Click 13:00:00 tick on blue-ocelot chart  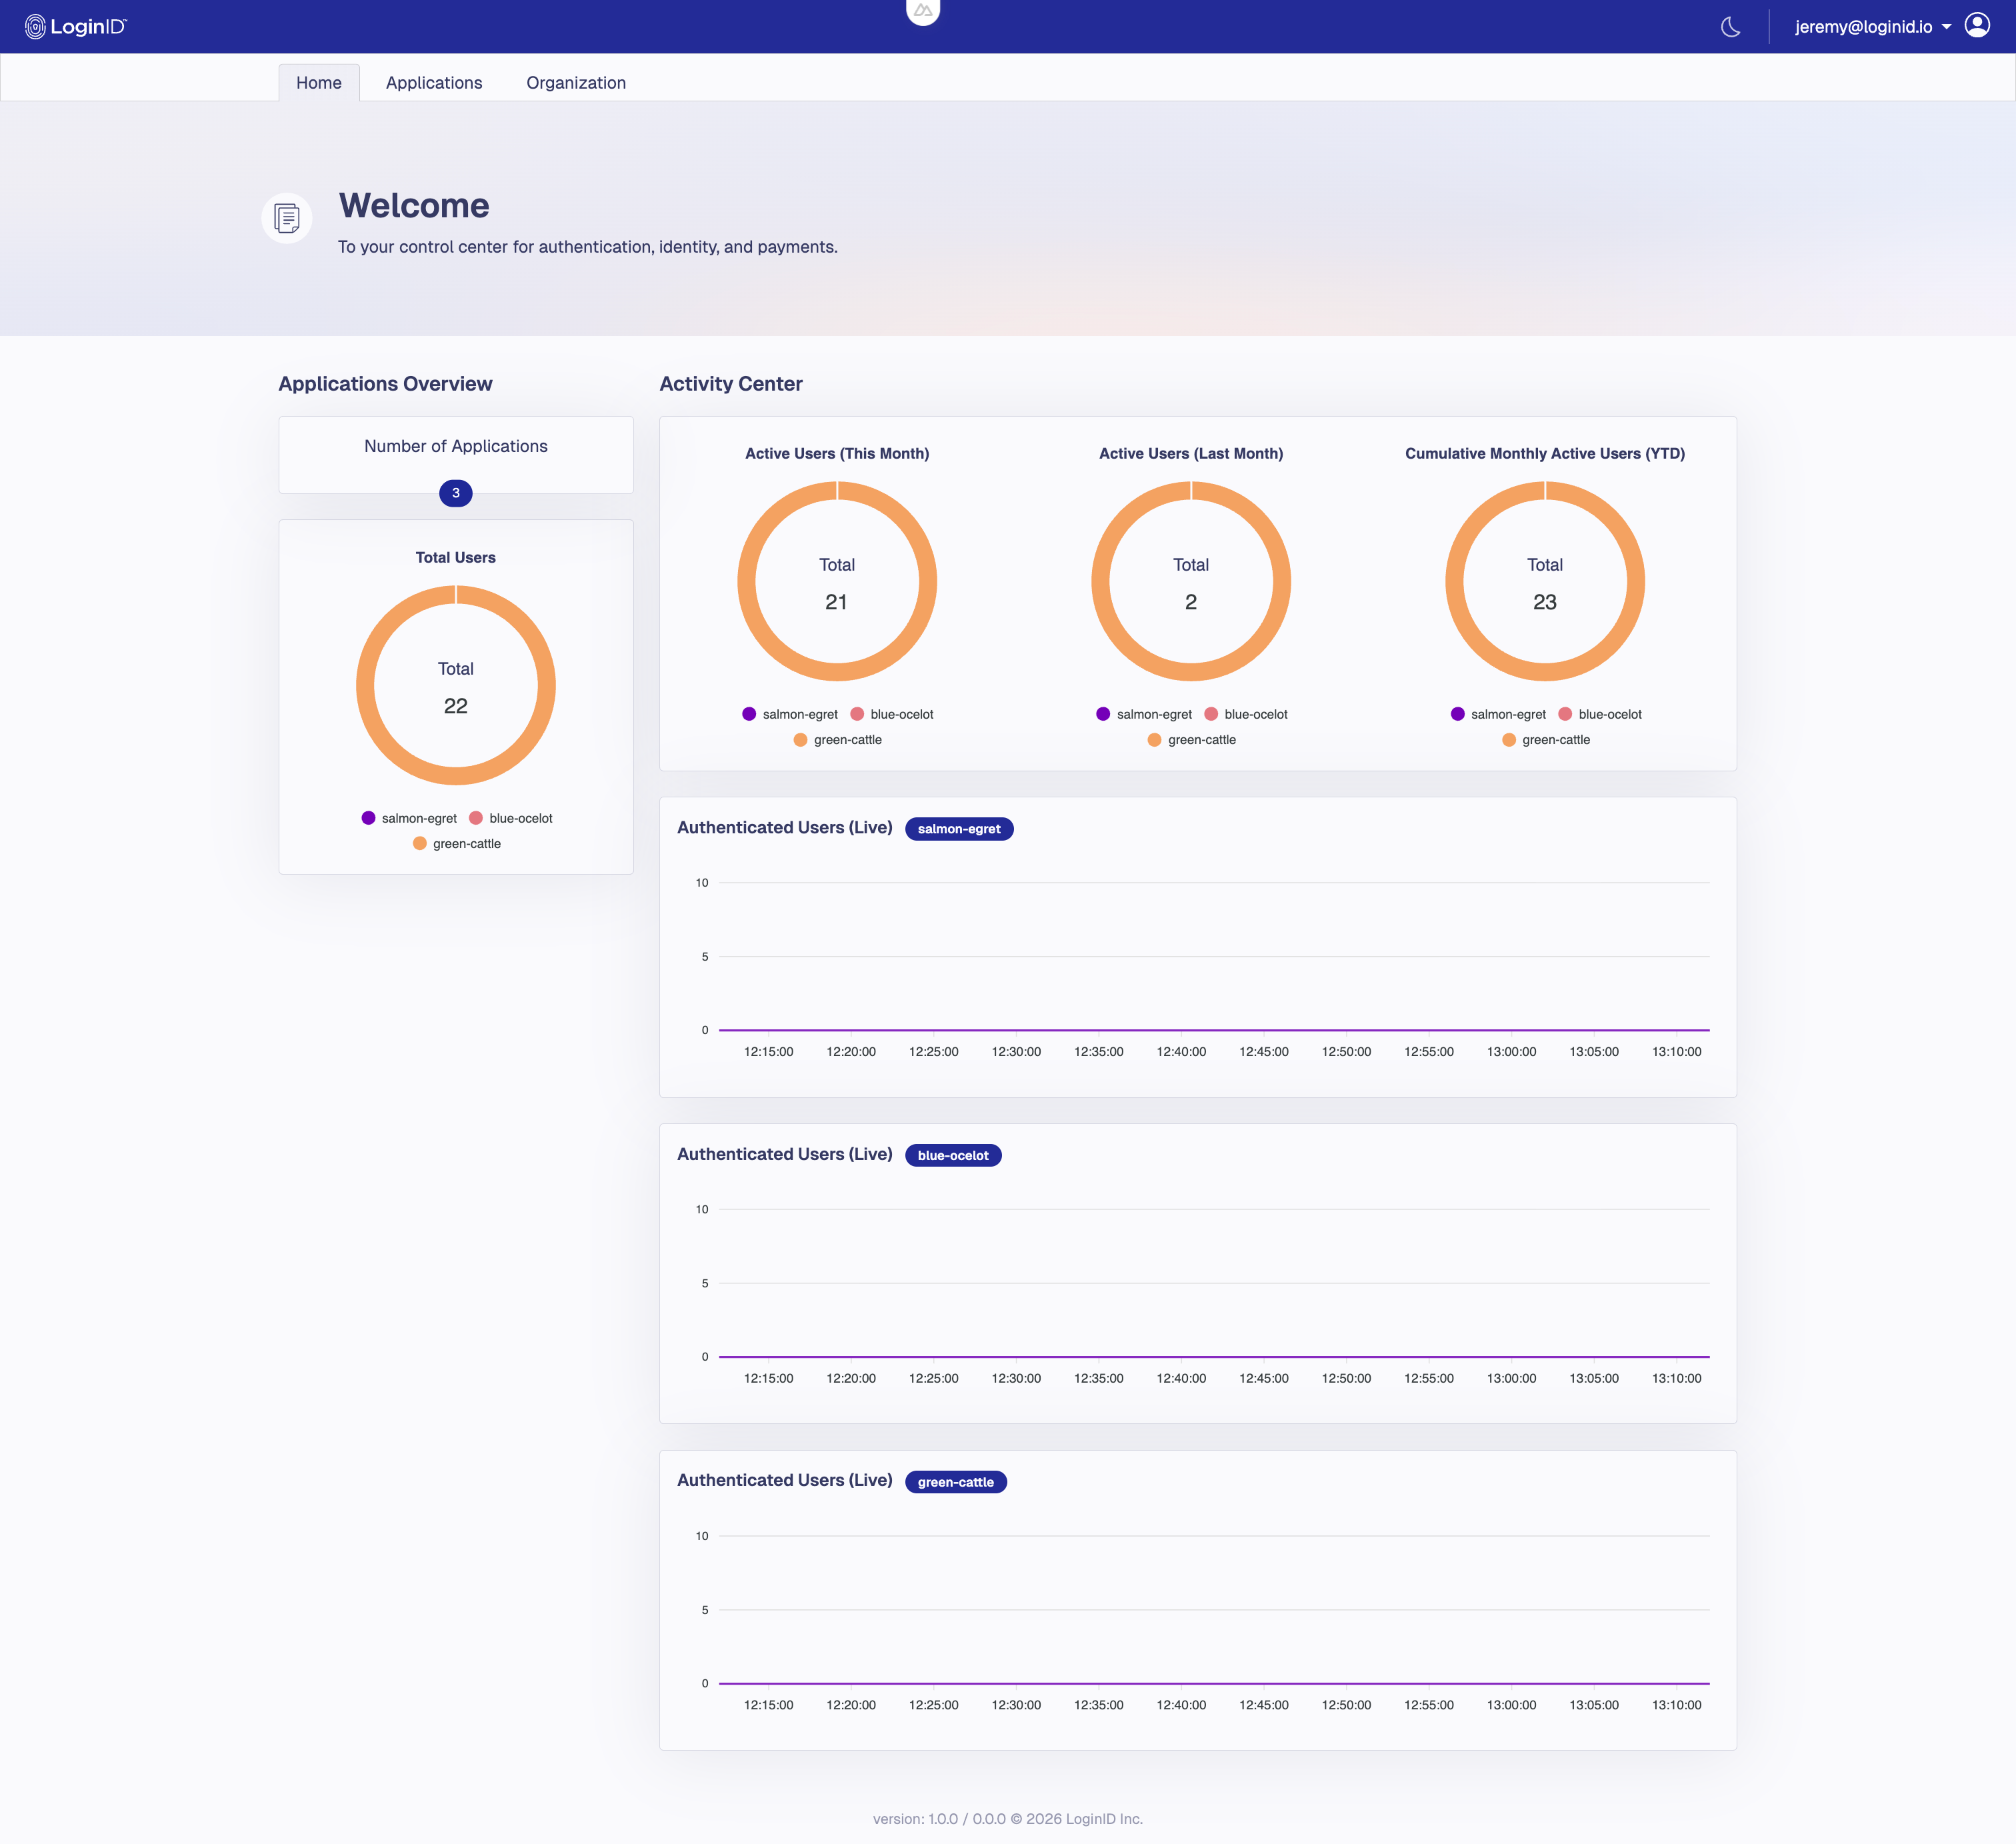[x=1511, y=1379]
